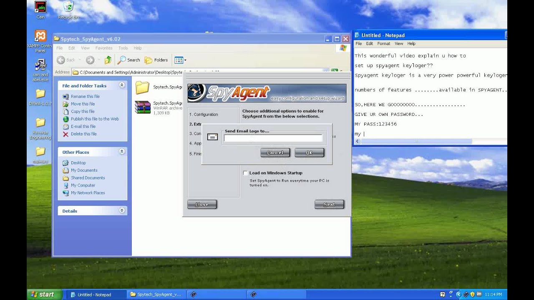Open the Notepad Edit menu
534x300 pixels.
click(370, 43)
